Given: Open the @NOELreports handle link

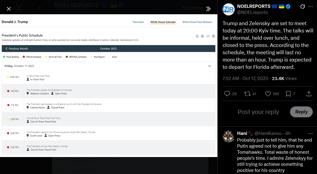Looking at the screenshot, I should click(252, 12).
